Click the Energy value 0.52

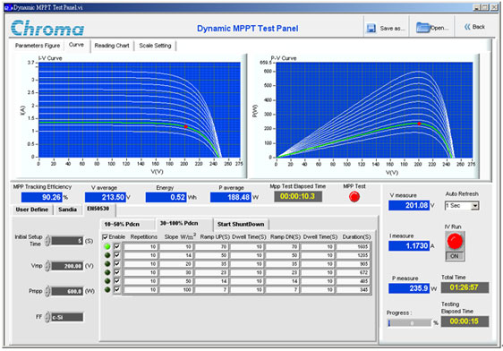166,197
